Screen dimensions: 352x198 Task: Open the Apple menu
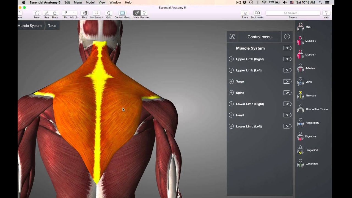[23, 2]
